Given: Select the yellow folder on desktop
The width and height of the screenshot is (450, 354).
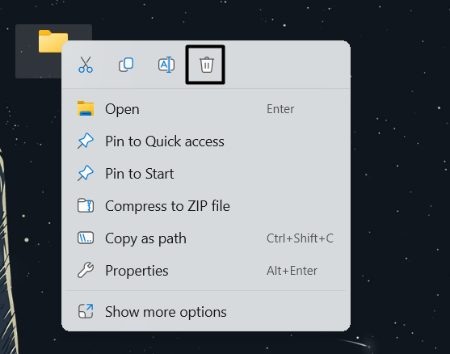Looking at the screenshot, I should point(53,41).
